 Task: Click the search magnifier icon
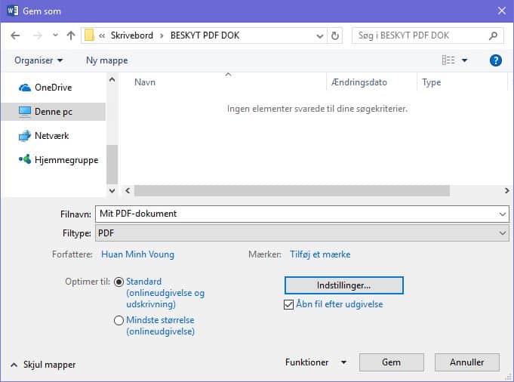coord(493,35)
